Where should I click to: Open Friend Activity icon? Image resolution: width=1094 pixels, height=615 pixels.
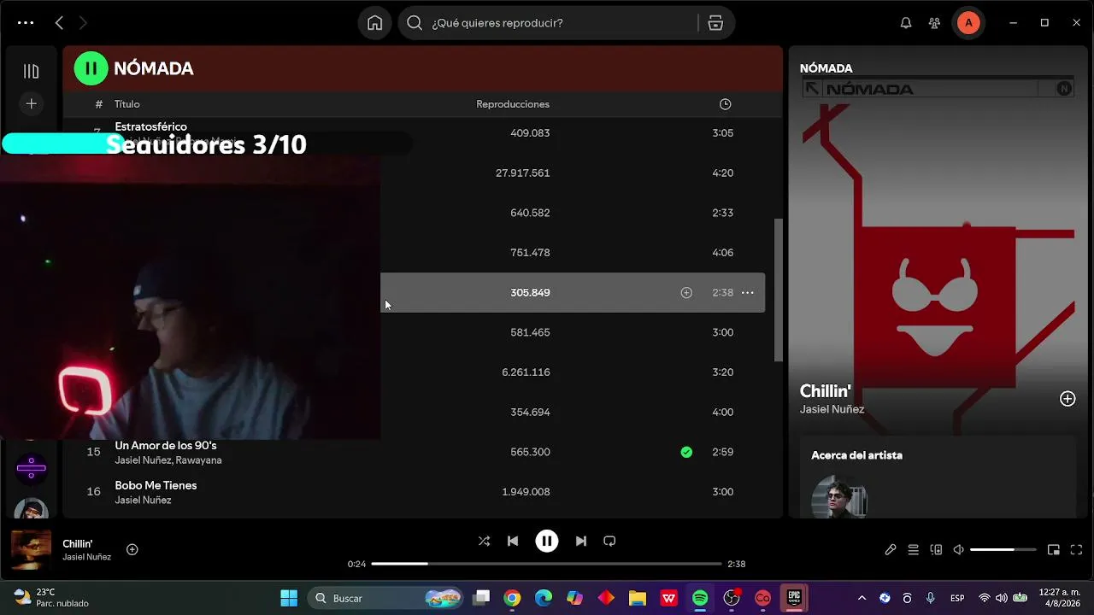935,23
